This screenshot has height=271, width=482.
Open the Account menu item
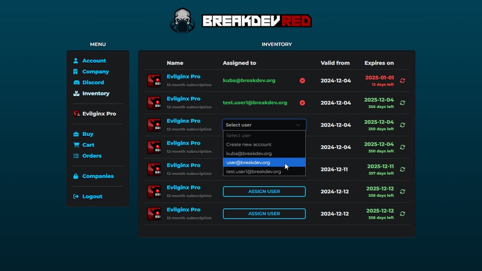click(x=94, y=61)
